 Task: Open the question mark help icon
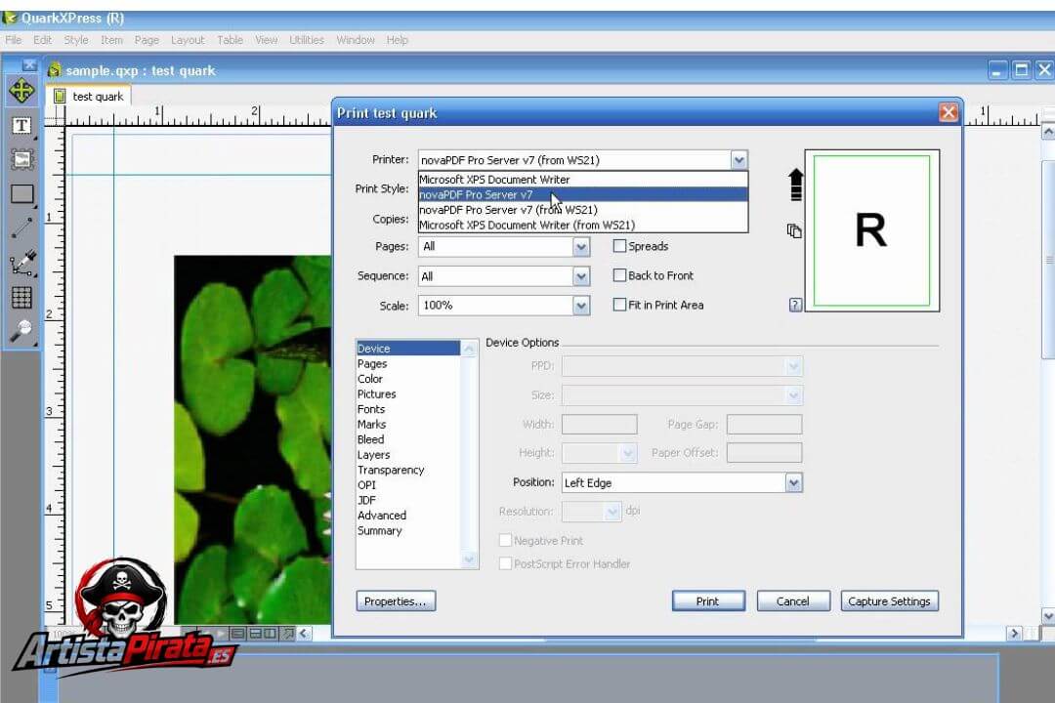pyautogui.click(x=795, y=305)
